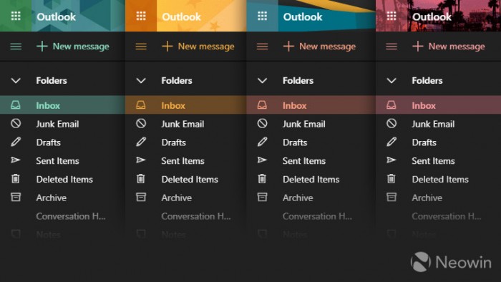Click the Outlook title on the orange header
Screen dimensions: 501x282
click(182, 17)
